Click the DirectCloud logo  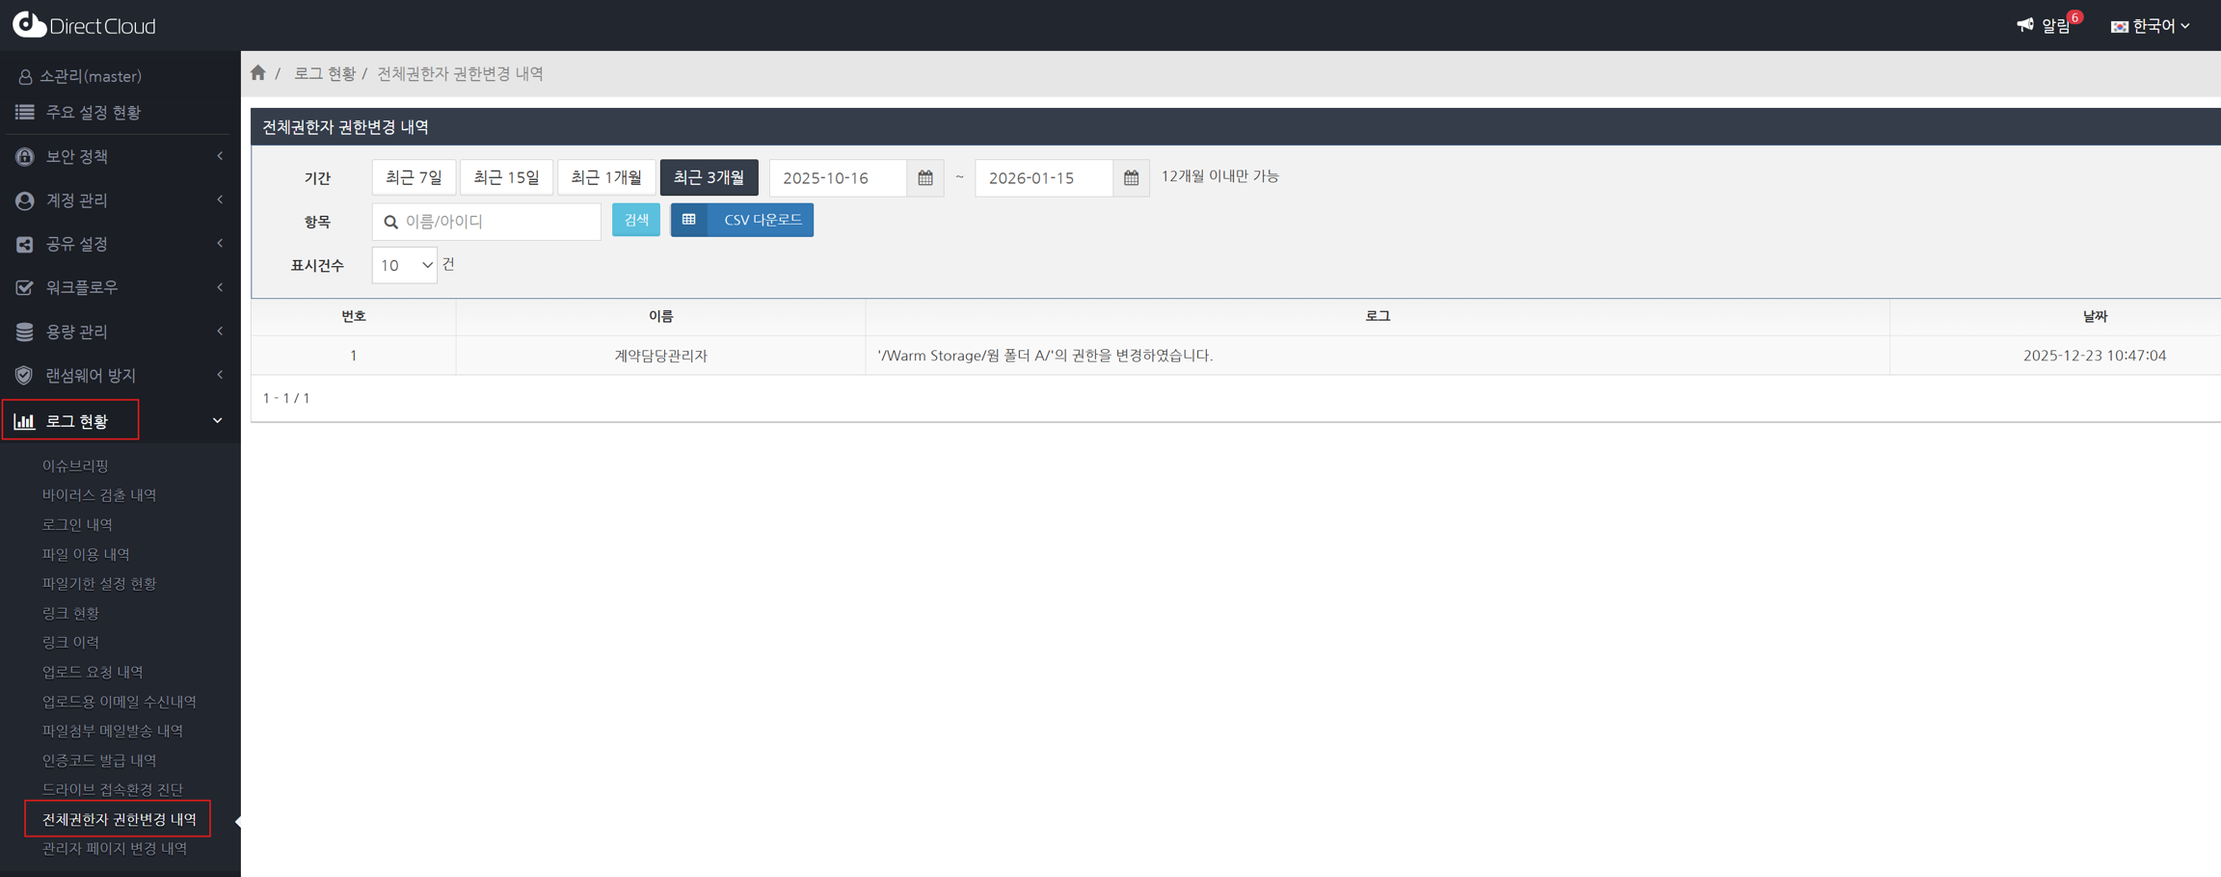click(85, 25)
